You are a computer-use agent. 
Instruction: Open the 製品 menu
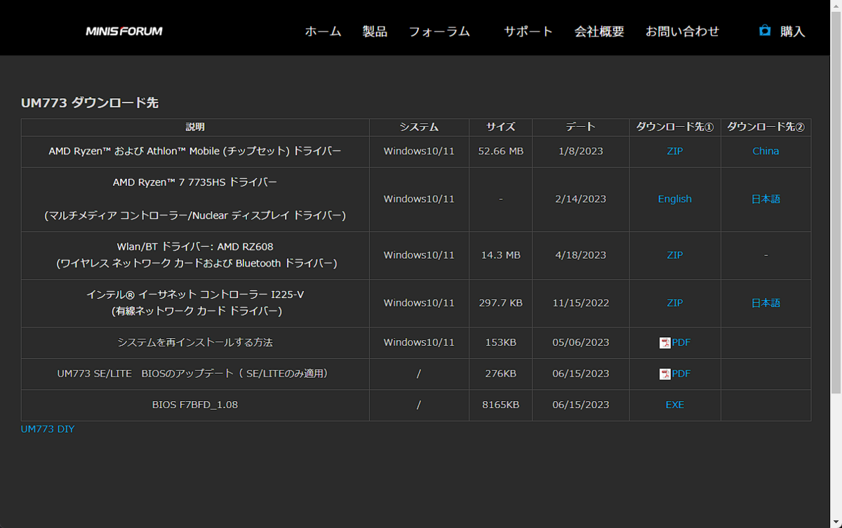pos(375,32)
